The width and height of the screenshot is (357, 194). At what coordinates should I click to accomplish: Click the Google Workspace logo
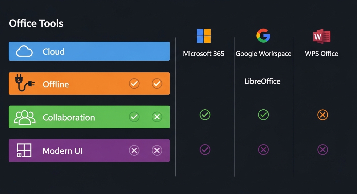coord(263,36)
